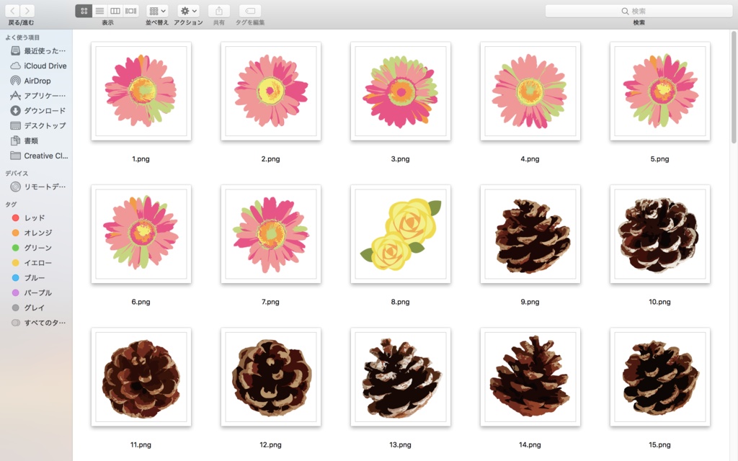Click the vertical scrollbar thumb
Image resolution: width=738 pixels, height=461 pixels.
733,87
